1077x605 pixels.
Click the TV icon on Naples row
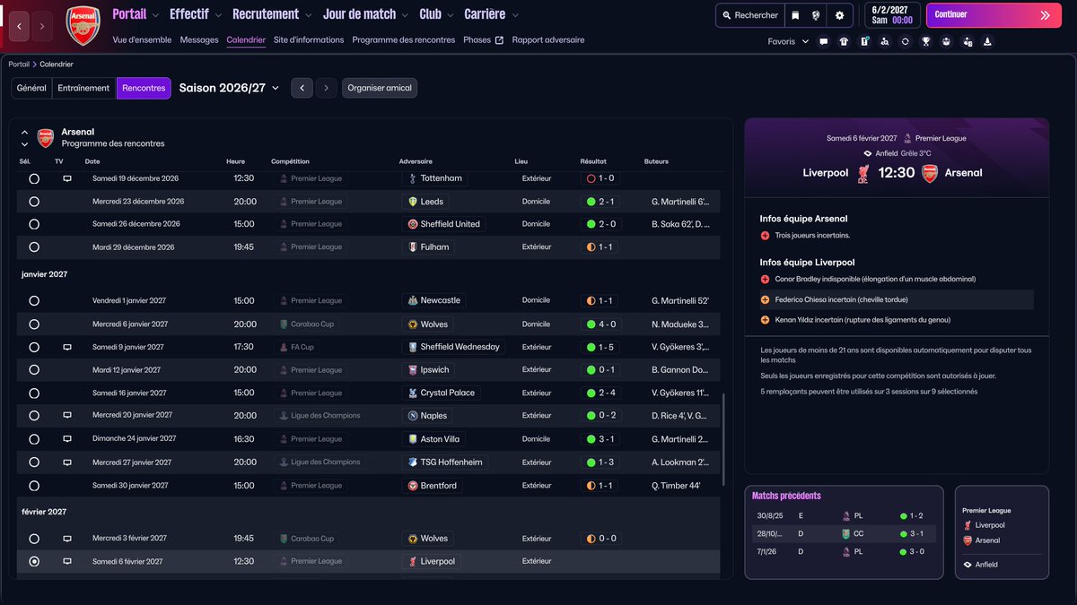66,416
